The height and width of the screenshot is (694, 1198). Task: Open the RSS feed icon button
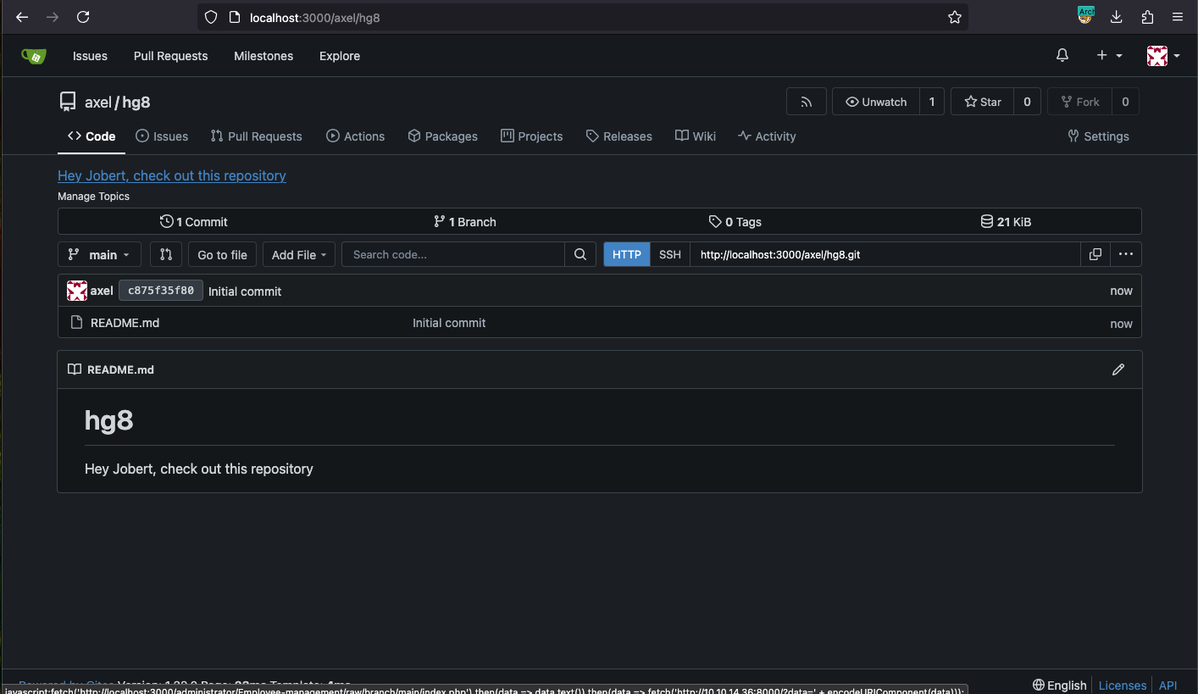[x=807, y=102]
